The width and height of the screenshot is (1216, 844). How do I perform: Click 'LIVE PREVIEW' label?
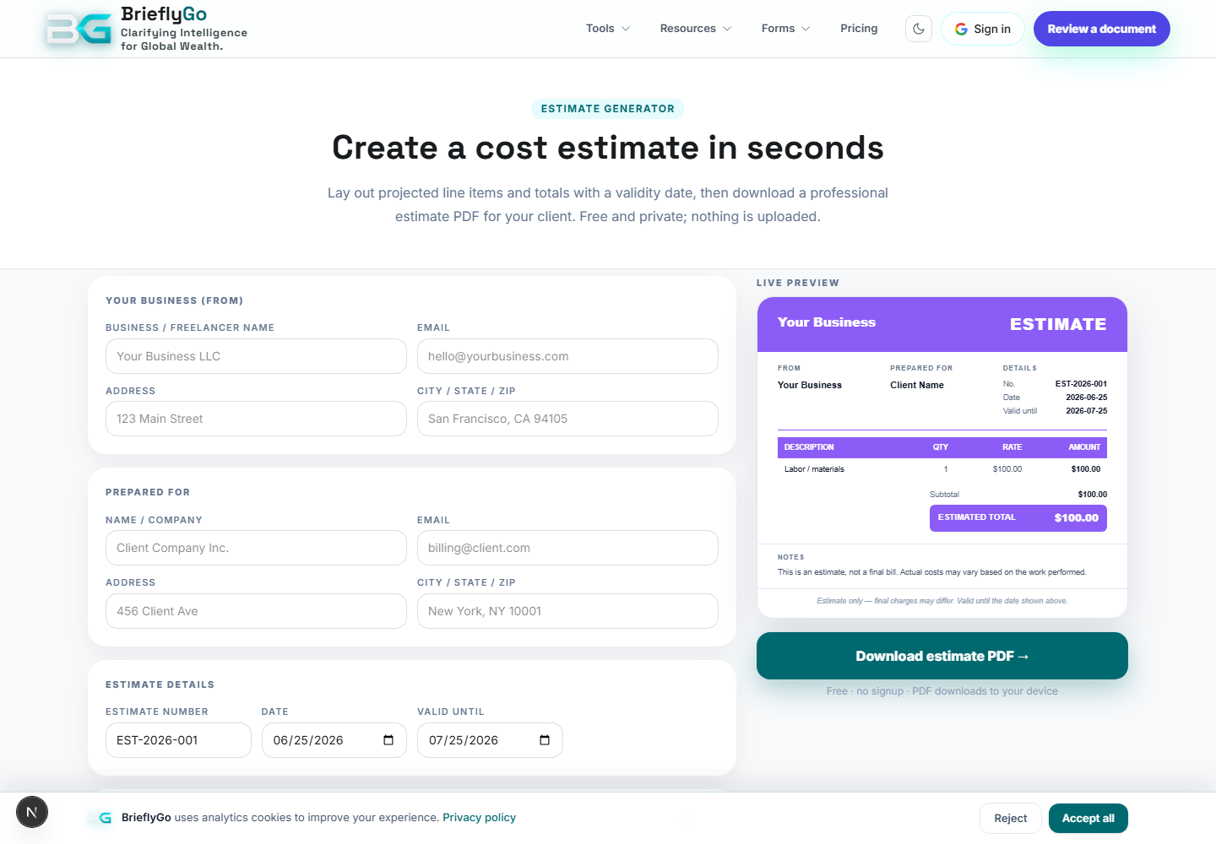click(x=798, y=283)
